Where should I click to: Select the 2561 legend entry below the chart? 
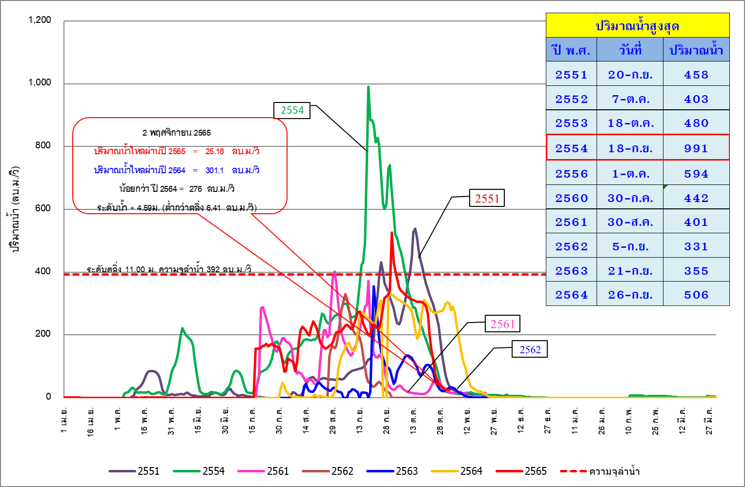(x=264, y=471)
